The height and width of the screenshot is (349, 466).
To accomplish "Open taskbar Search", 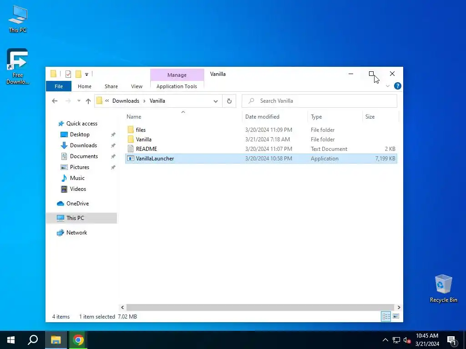I will (33, 340).
